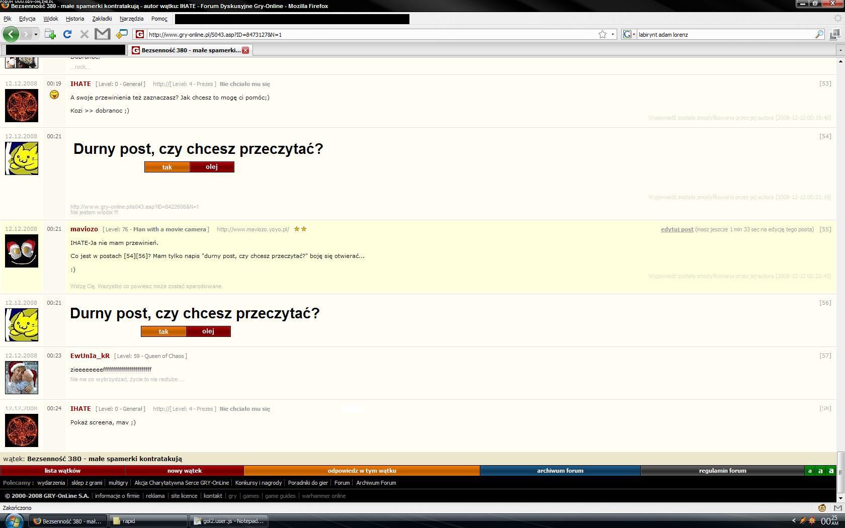Click username maviozo in post 55
845x528 pixels.
84,229
